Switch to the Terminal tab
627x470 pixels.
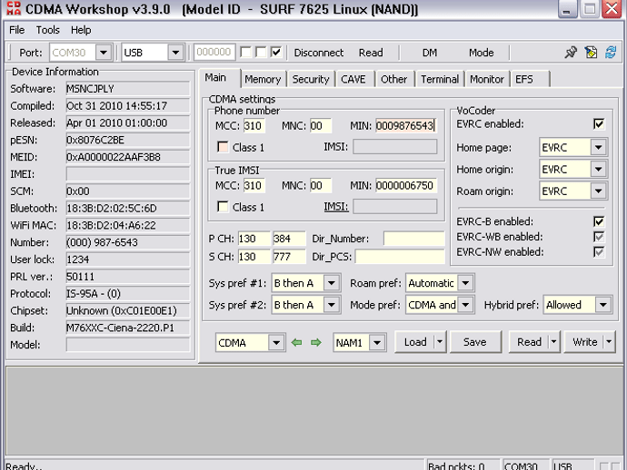[440, 79]
